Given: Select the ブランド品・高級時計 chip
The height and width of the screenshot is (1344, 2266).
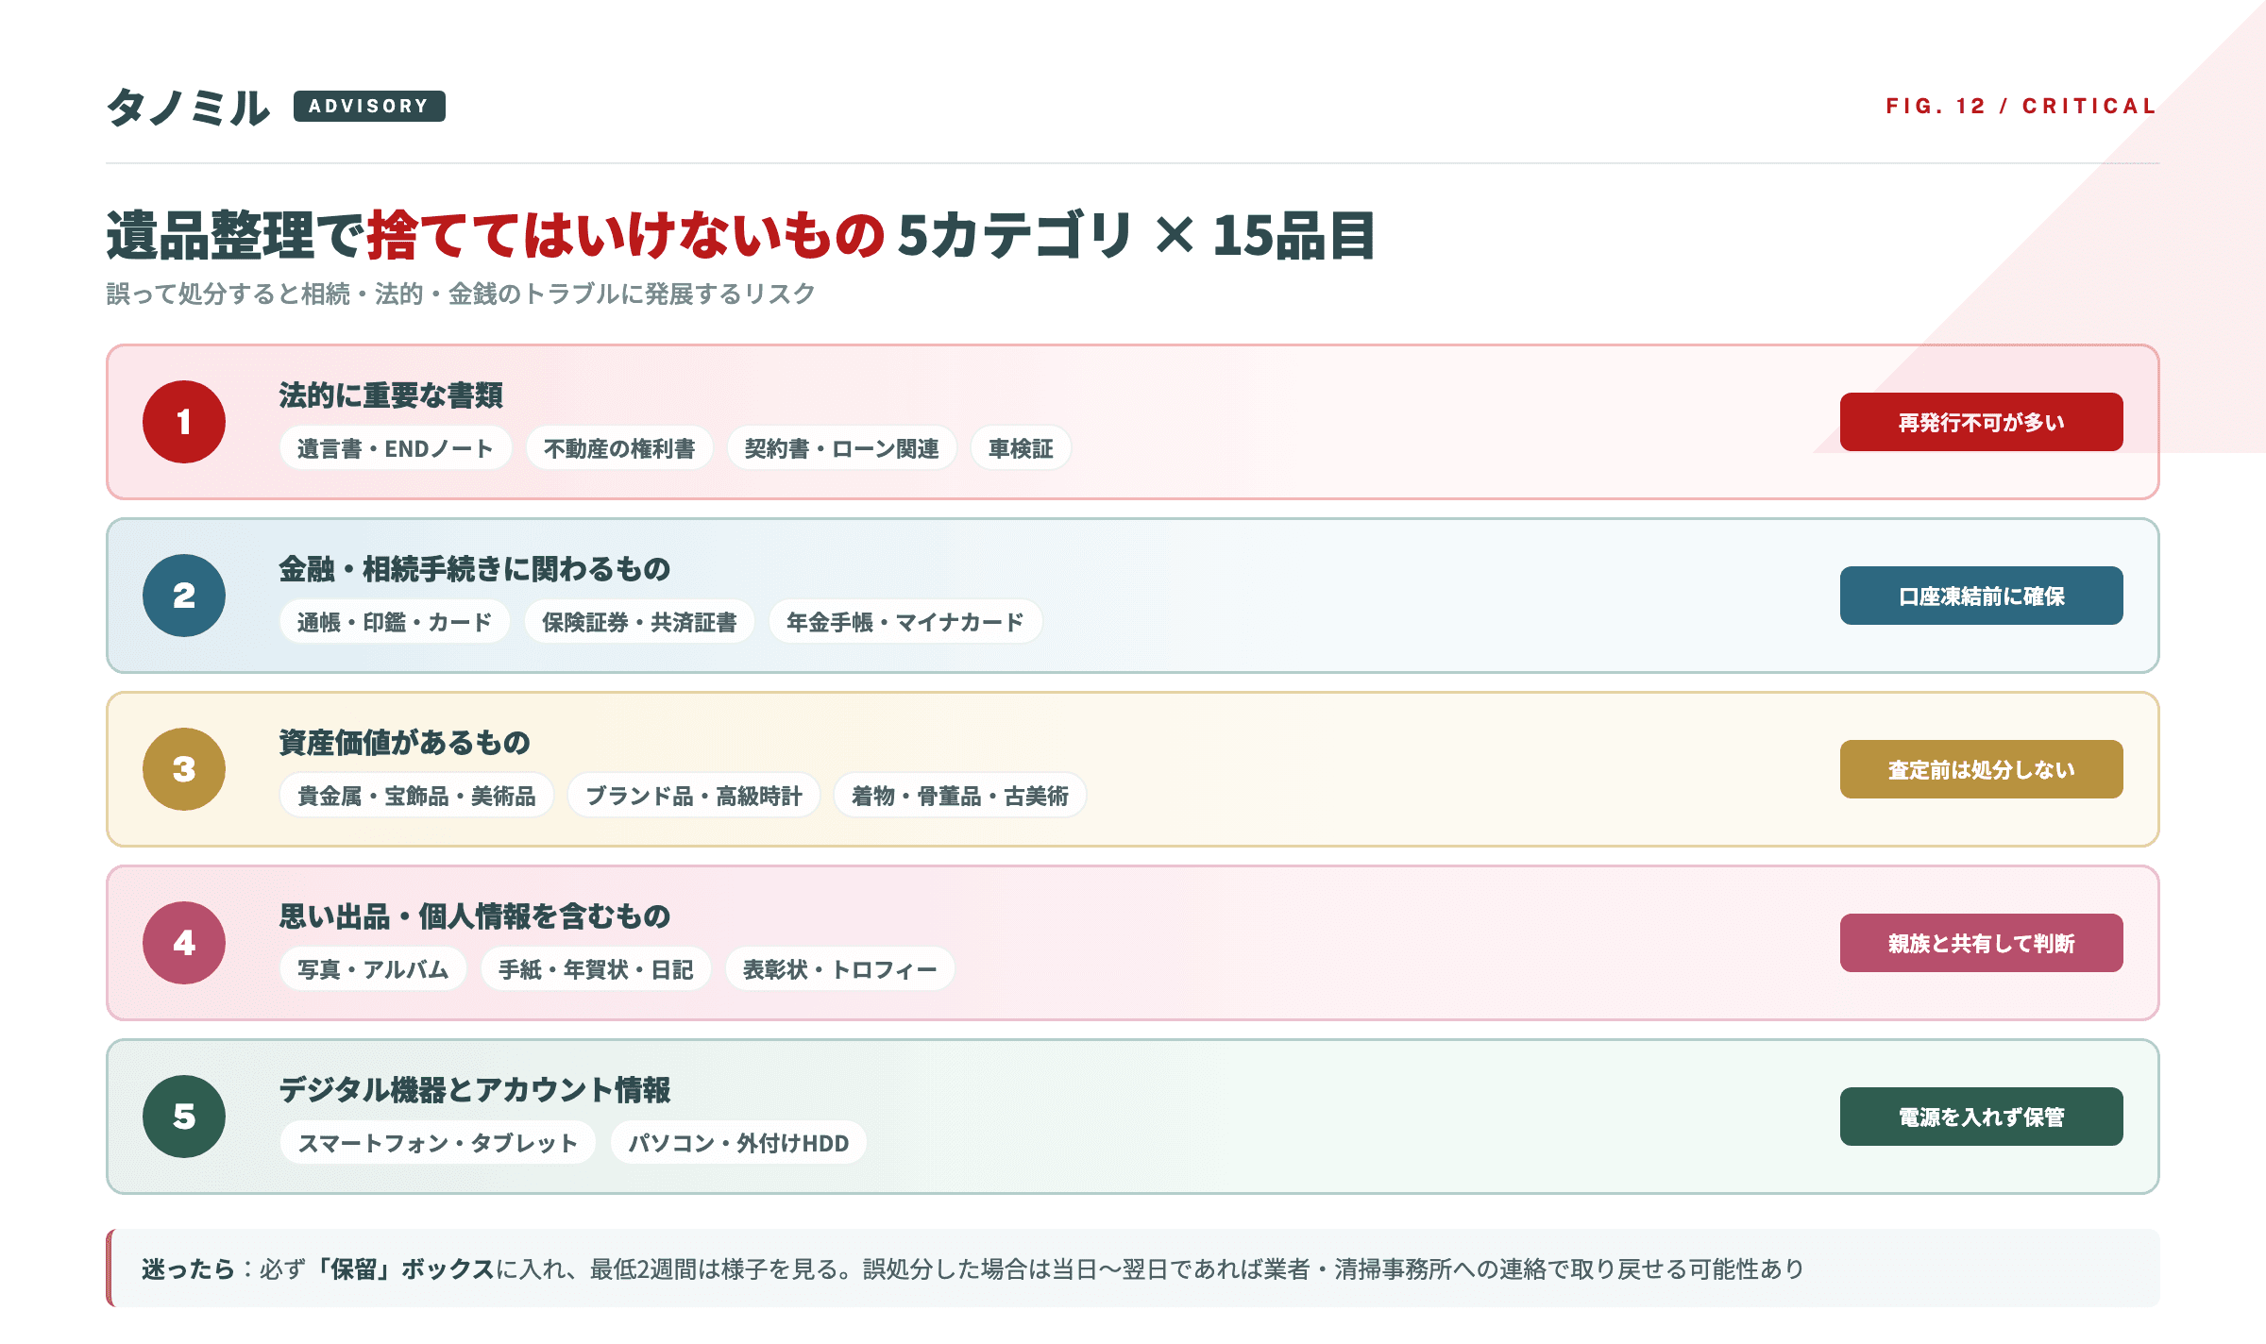Looking at the screenshot, I should coord(694,796).
